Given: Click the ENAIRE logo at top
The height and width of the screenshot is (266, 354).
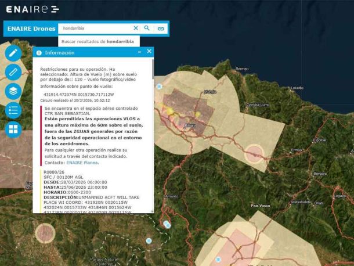Looking at the screenshot, I should [32, 9].
